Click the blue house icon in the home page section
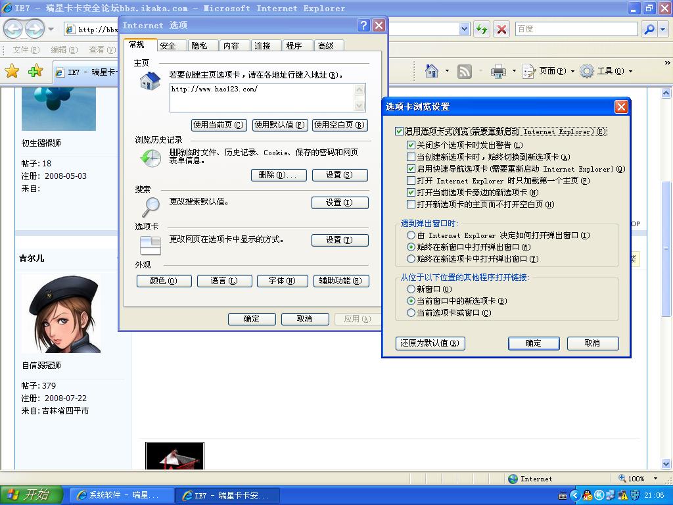Image resolution: width=673 pixels, height=505 pixels. 150,81
